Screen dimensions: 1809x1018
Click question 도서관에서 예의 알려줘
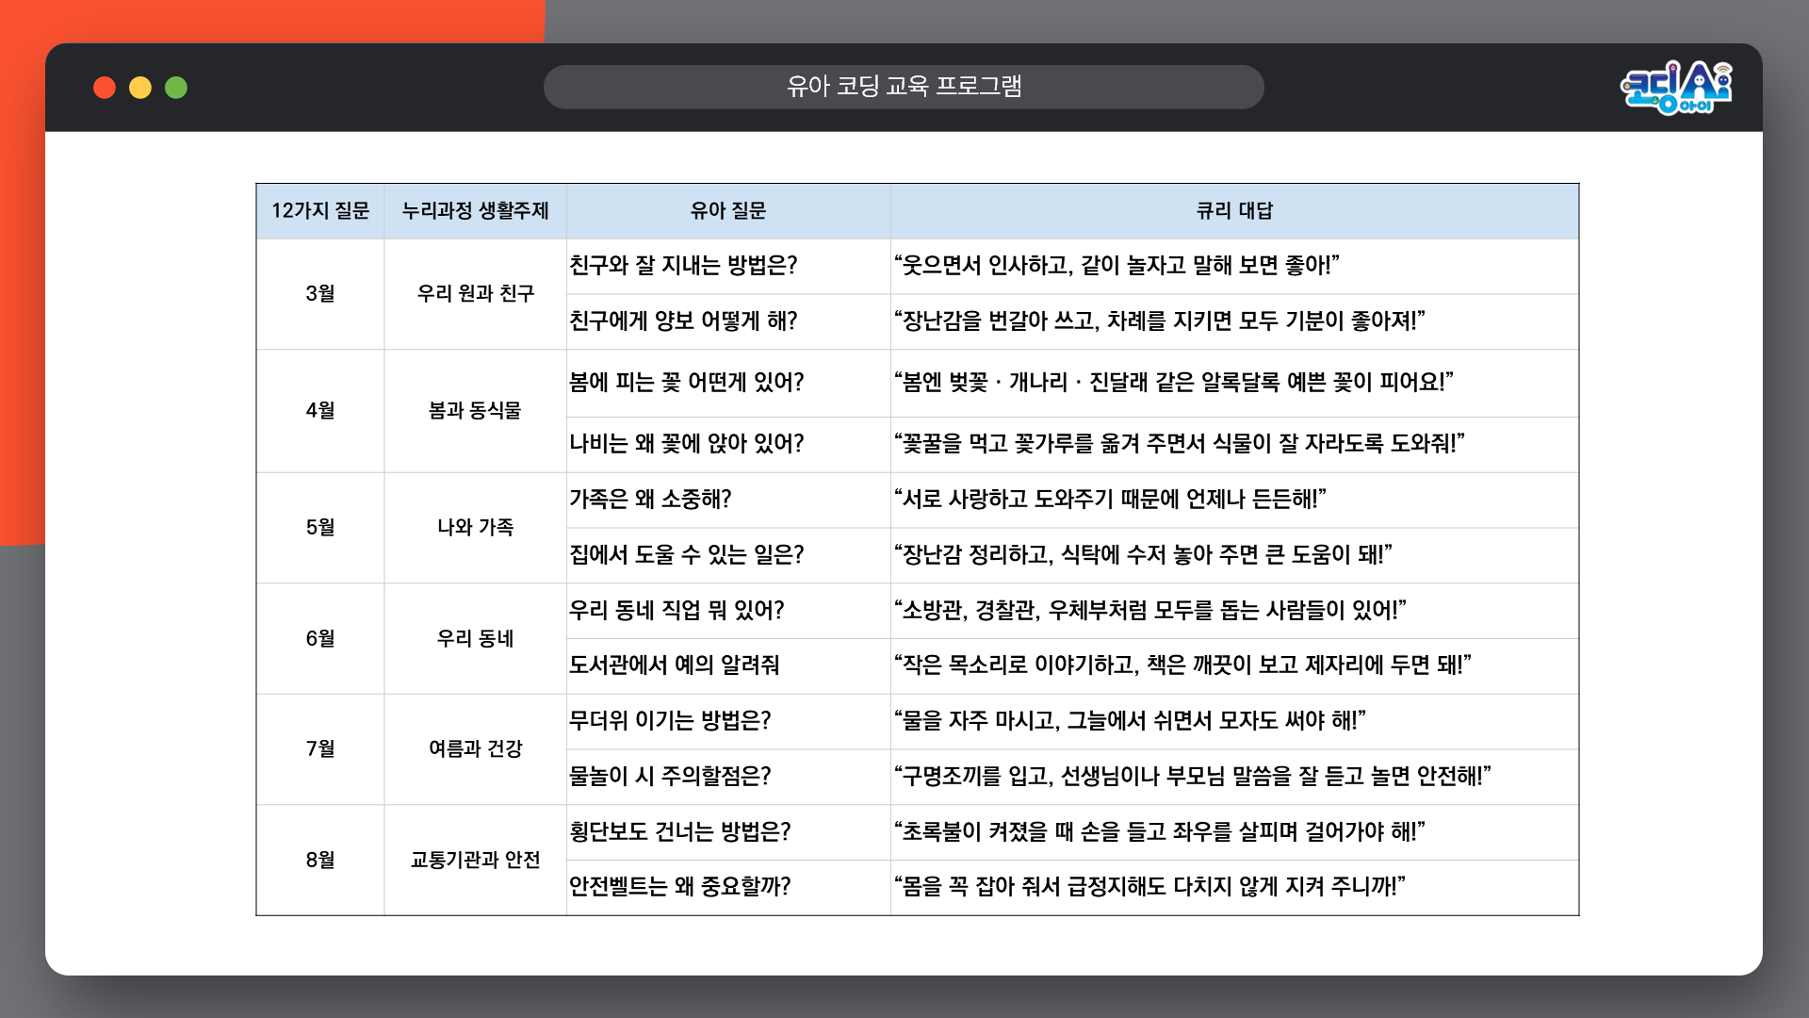(x=674, y=665)
